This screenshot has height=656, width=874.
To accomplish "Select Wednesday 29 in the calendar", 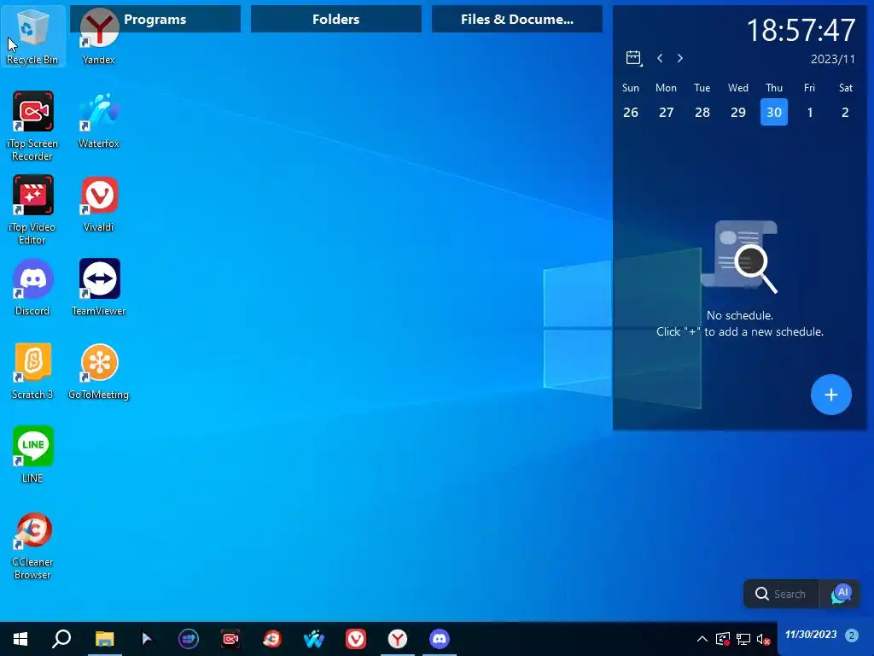I will point(738,112).
